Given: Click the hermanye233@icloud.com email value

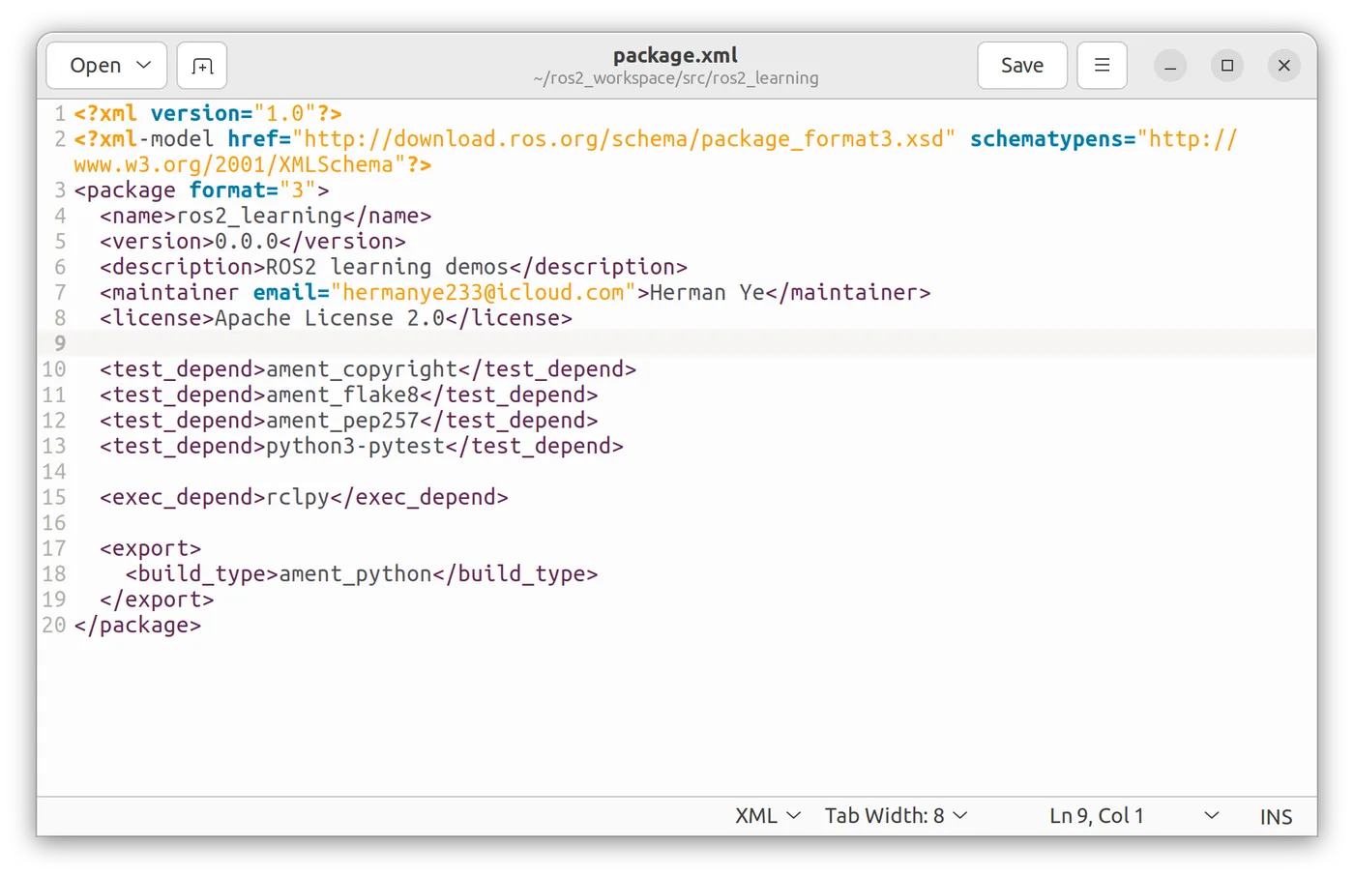Looking at the screenshot, I should click(483, 293).
